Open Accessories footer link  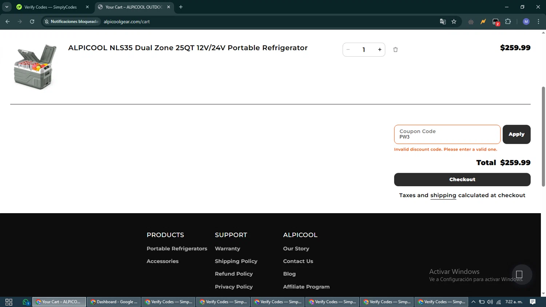click(162, 261)
